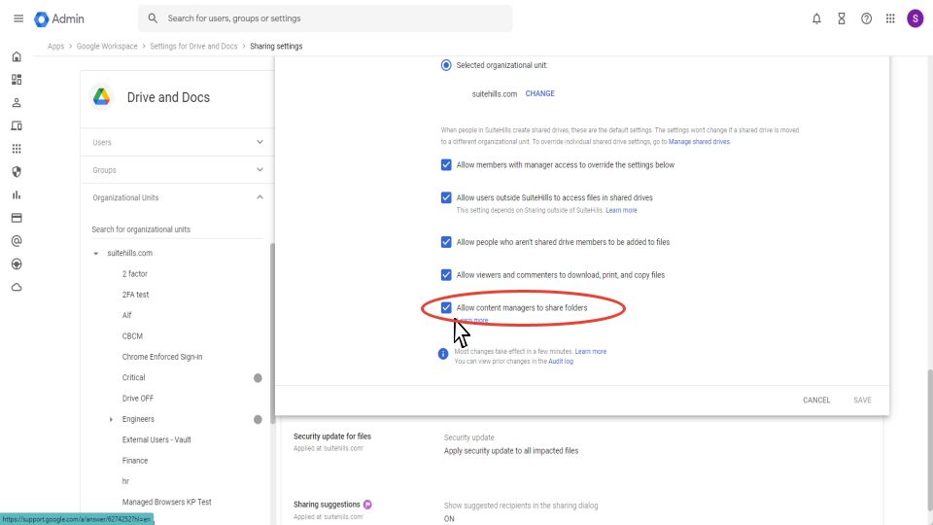The height and width of the screenshot is (525, 933).
Task: Expand the Groups section
Action: click(177, 170)
